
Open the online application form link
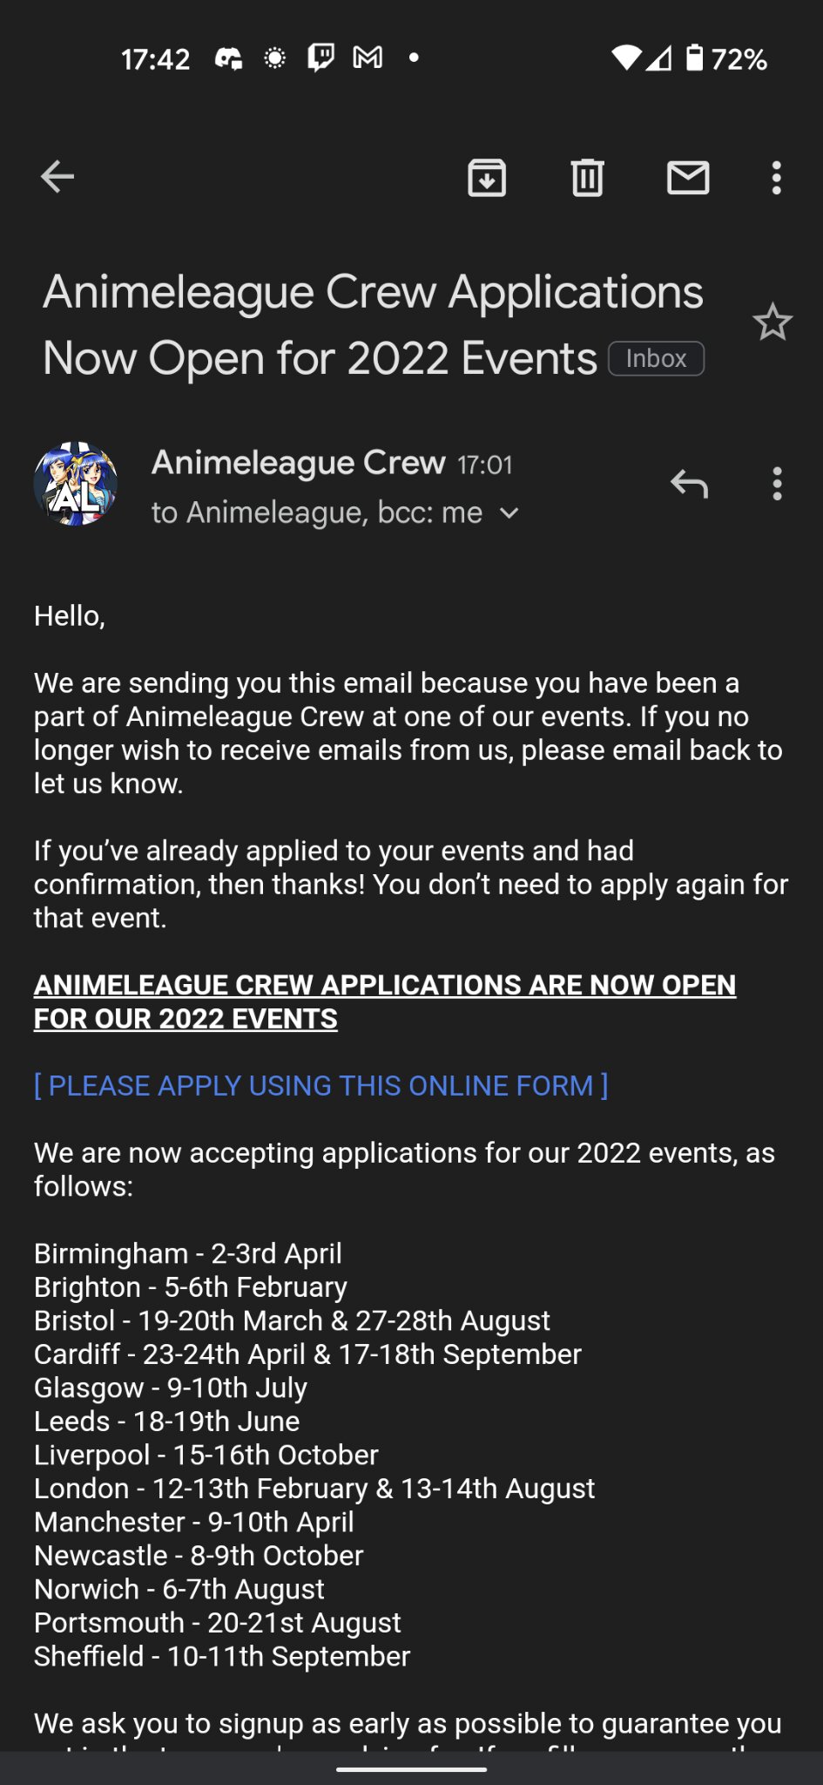(320, 1085)
